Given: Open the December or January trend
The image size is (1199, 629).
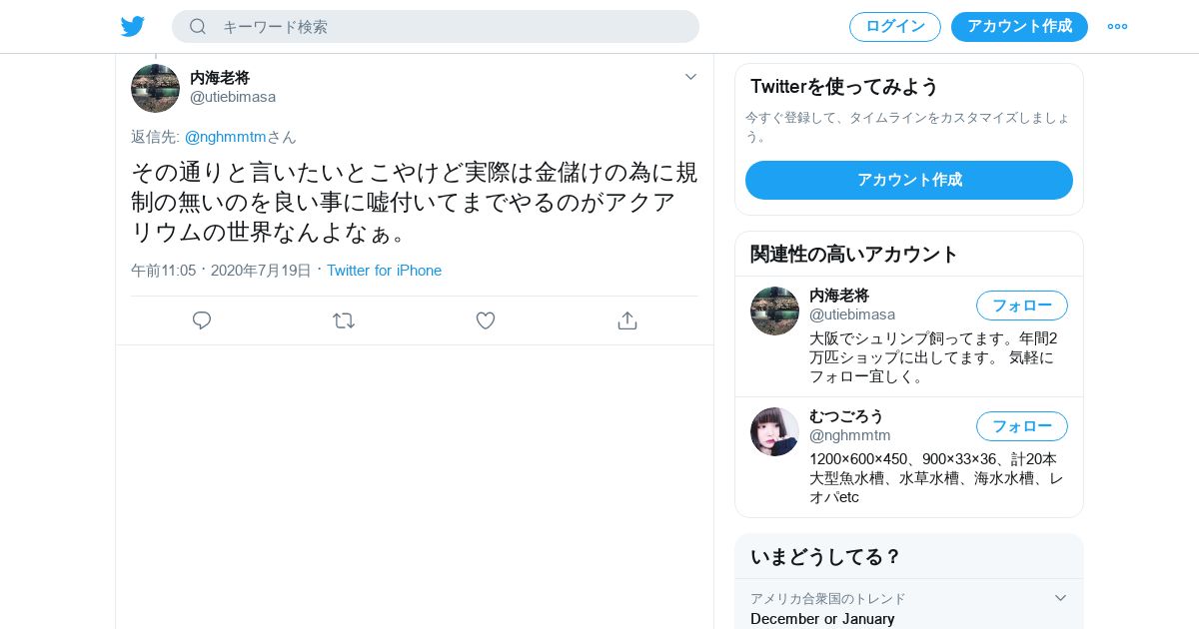Looking at the screenshot, I should pyautogui.click(x=822, y=619).
